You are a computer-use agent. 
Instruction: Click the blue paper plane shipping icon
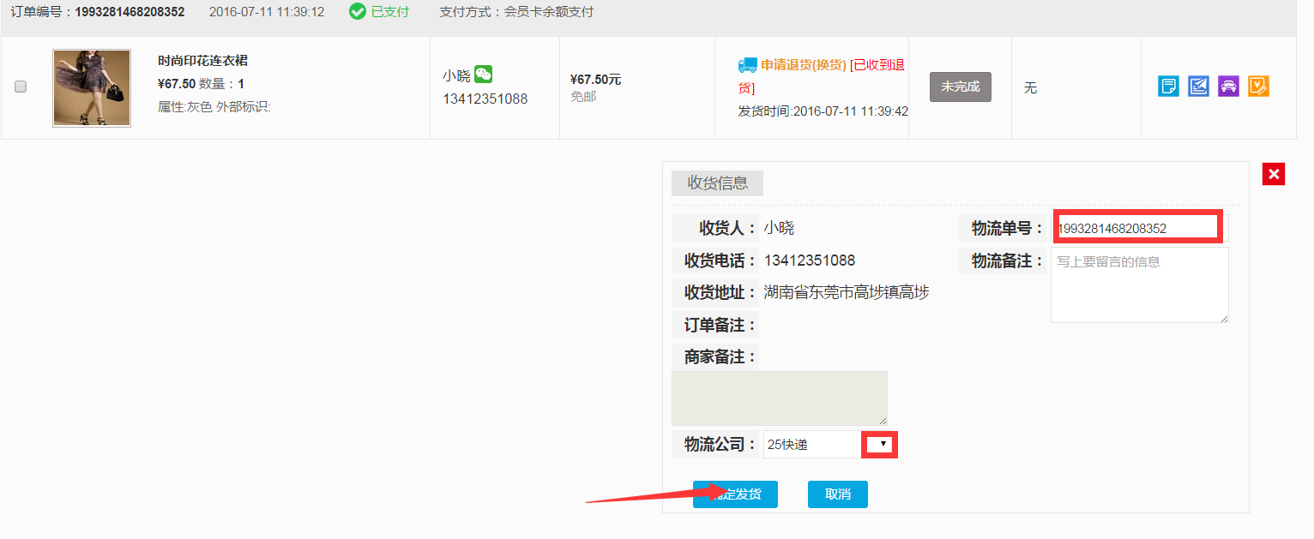pyautogui.click(x=1198, y=87)
